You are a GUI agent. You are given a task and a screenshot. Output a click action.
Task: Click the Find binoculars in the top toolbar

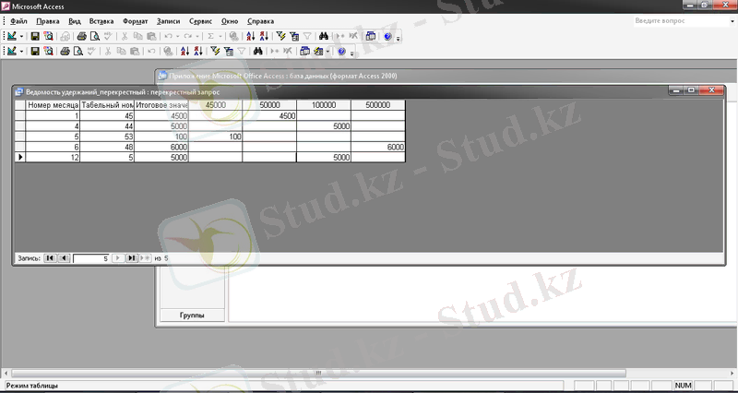[324, 36]
